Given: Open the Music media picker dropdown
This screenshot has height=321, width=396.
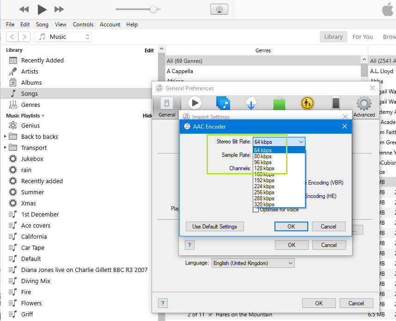Looking at the screenshot, I should [63, 37].
